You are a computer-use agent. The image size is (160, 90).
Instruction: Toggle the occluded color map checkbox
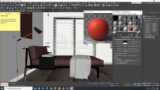139,41
